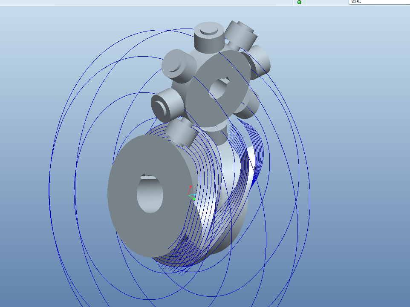Select the coordinate system triad on the model
This screenshot has height=307, width=410.
(x=192, y=193)
